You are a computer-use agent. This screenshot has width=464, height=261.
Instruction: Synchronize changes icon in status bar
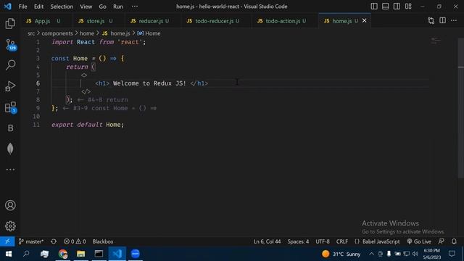click(x=54, y=241)
